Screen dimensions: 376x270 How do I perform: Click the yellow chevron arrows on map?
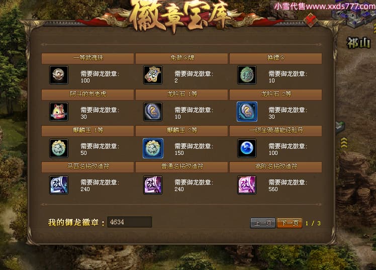(x=344, y=143)
